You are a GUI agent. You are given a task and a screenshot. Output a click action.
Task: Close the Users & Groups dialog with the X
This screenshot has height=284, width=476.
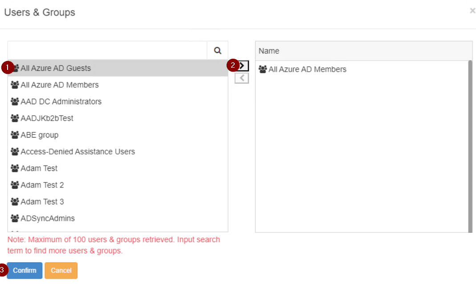pyautogui.click(x=472, y=11)
